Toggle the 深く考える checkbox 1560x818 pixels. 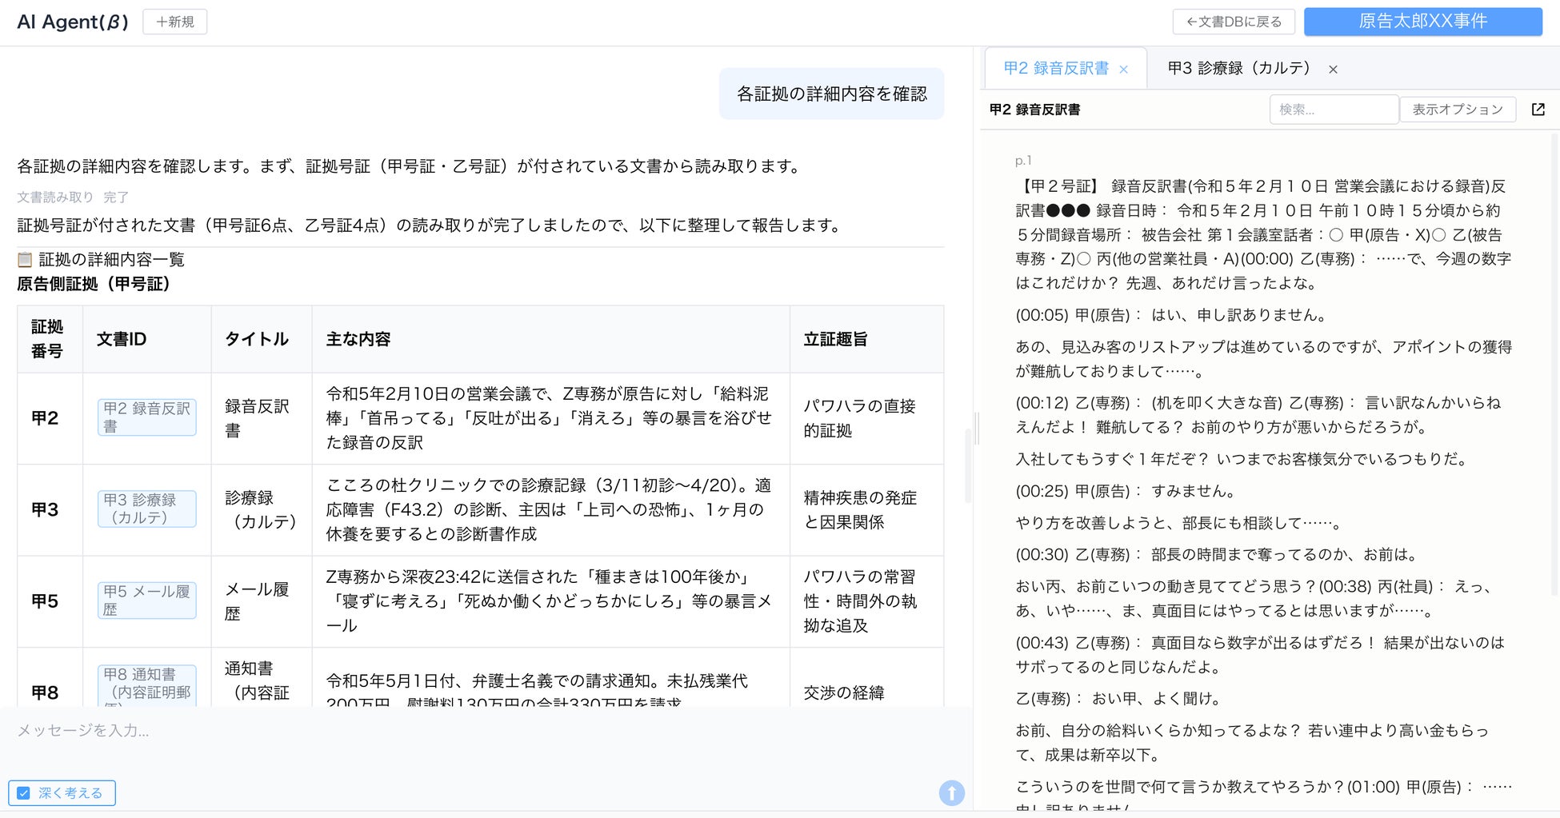click(x=24, y=793)
